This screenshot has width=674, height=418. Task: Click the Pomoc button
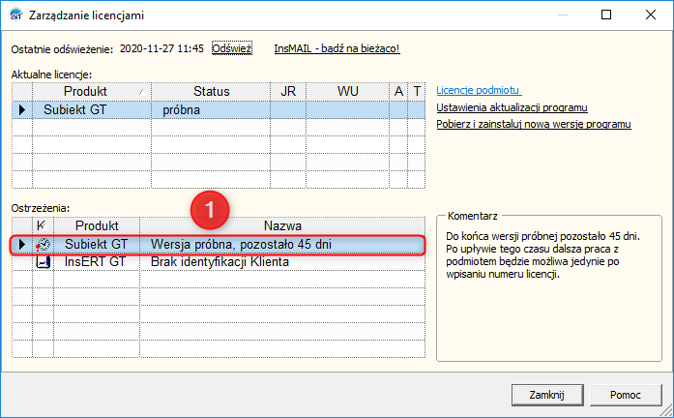click(x=626, y=395)
